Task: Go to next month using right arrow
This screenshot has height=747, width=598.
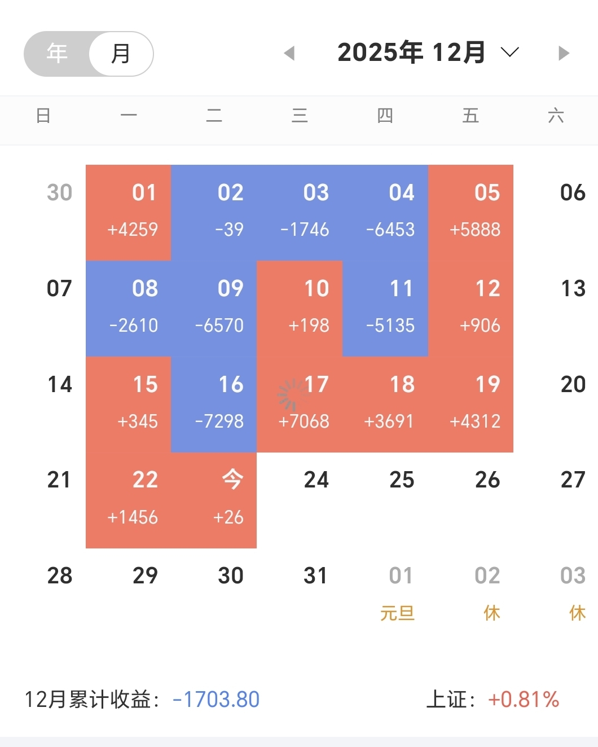Action: coord(563,54)
